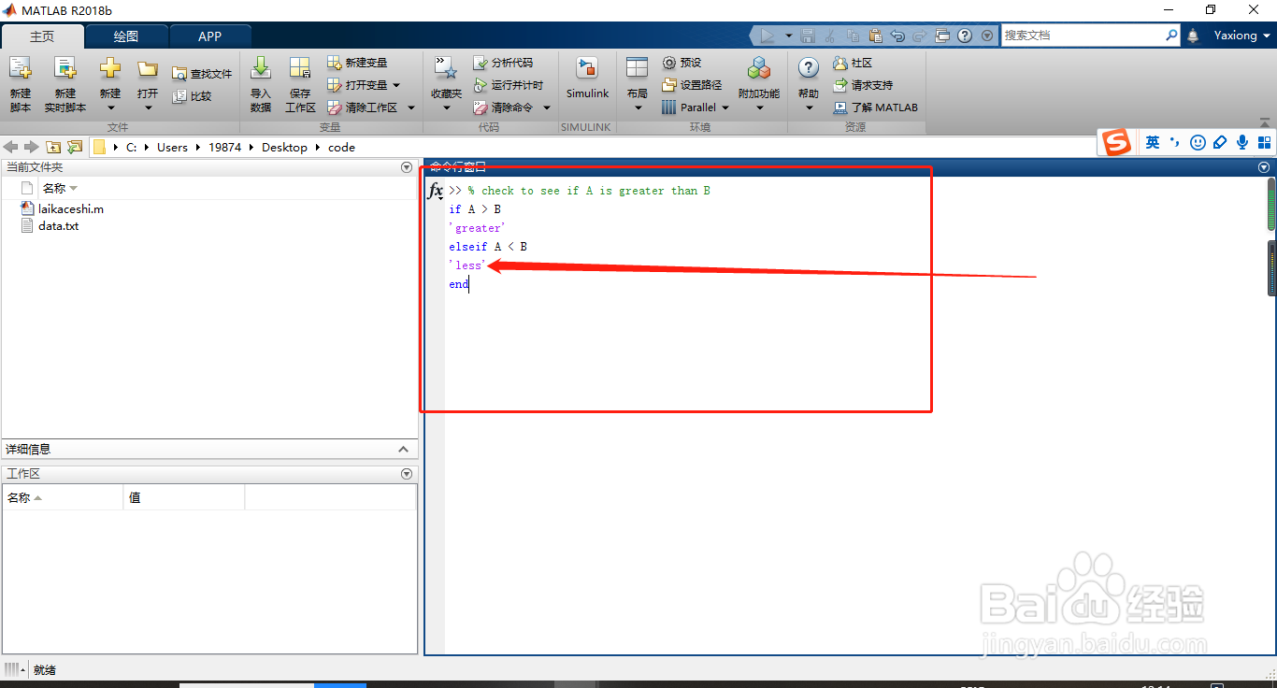Viewport: 1277px width, 688px height.
Task: Create a new script with 新建脚本
Action: (x=21, y=84)
